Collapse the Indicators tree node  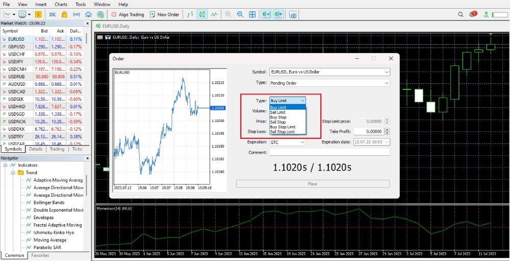tap(5, 165)
